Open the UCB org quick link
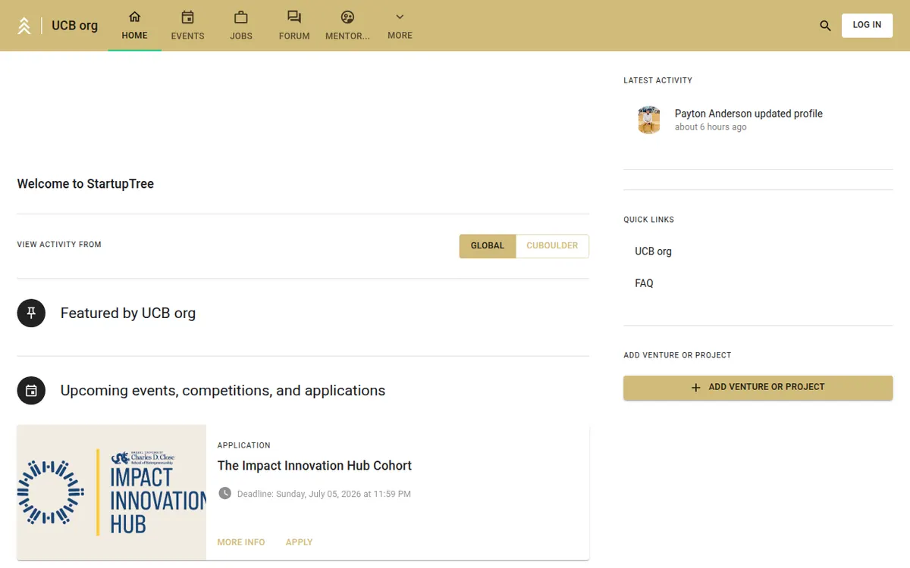The image size is (910, 568). (x=653, y=251)
